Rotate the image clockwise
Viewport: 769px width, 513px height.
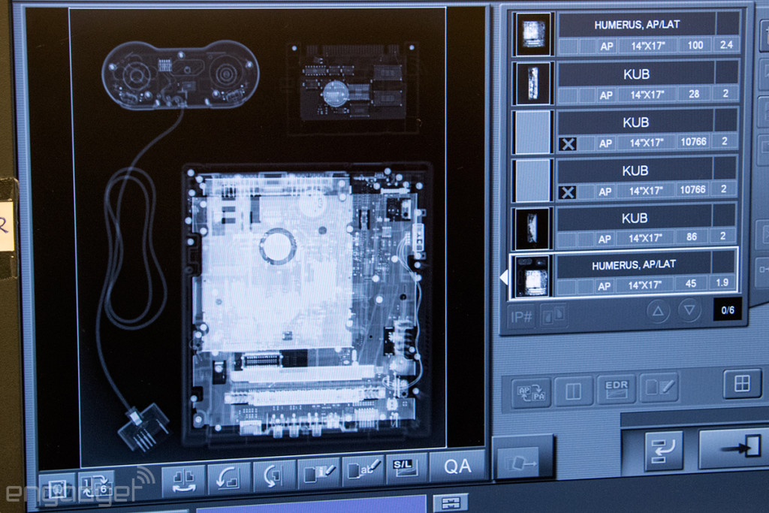click(x=273, y=476)
